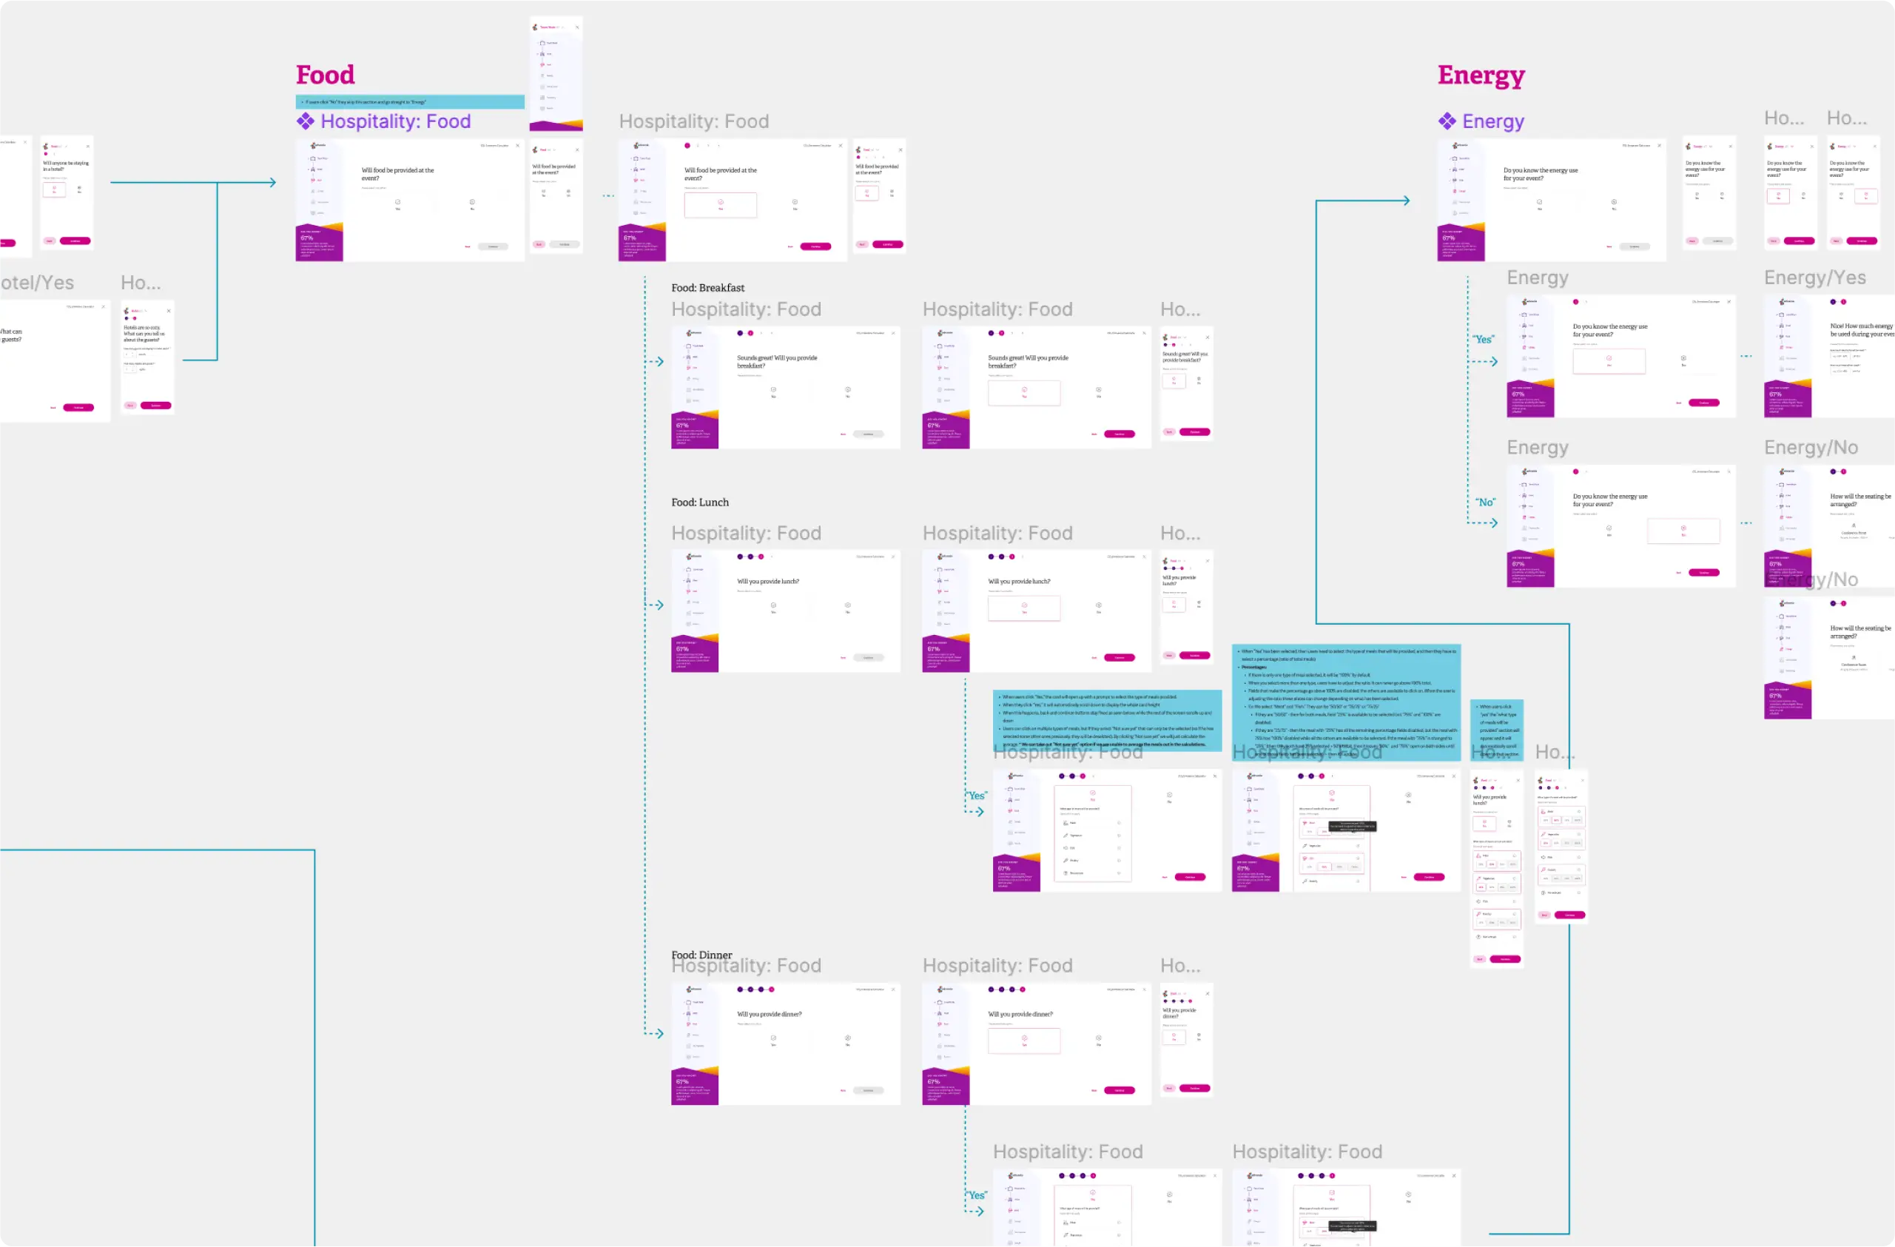Image resolution: width=1895 pixels, height=1247 pixels.
Task: Click the "Yes" dashed arrow label near Energy frame
Action: pyautogui.click(x=1483, y=339)
